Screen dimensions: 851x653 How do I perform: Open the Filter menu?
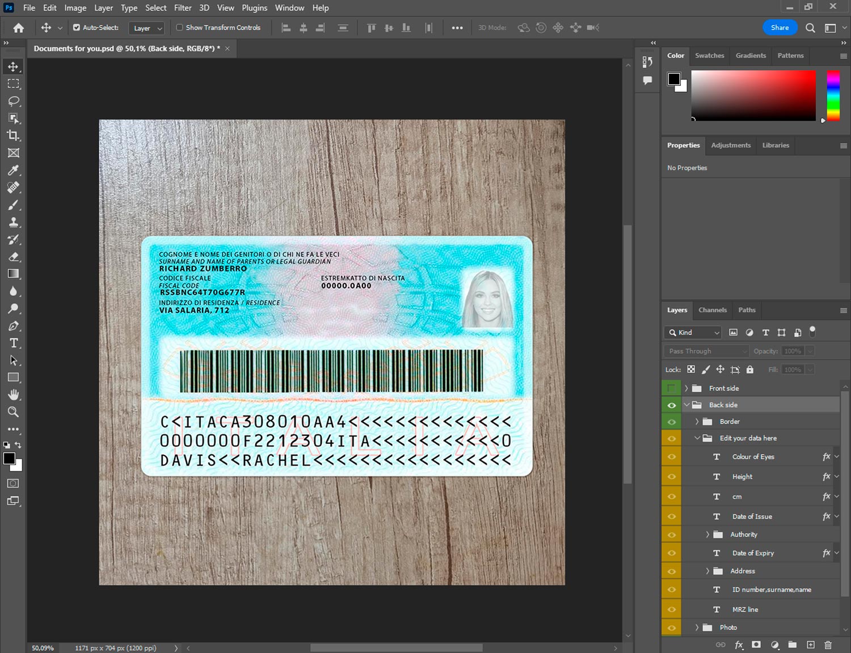pos(183,8)
